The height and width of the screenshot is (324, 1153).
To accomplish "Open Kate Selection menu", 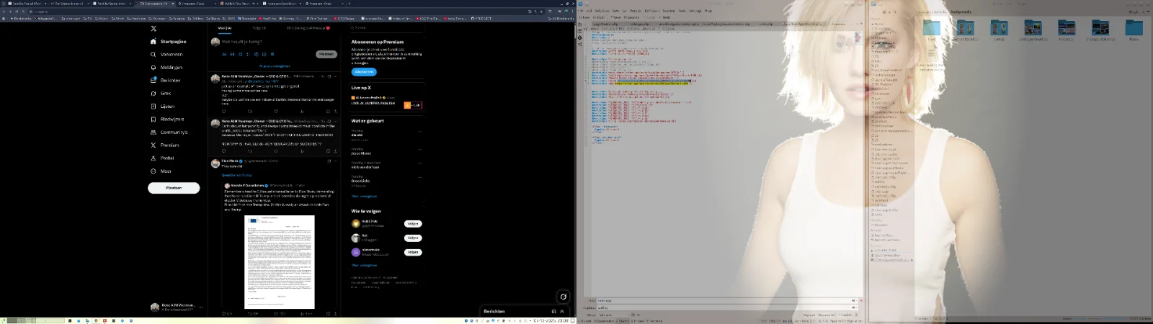I will [602, 11].
